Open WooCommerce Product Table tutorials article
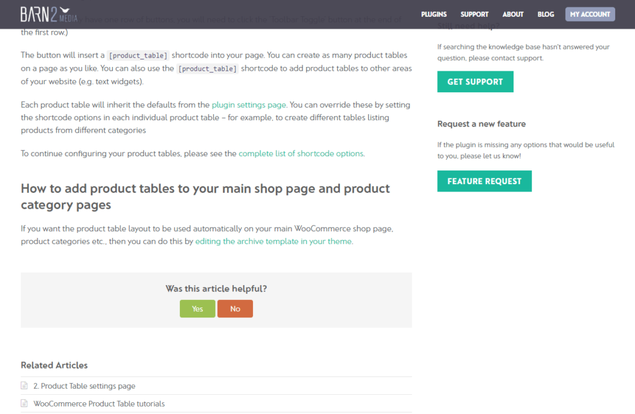635x414 pixels. [x=99, y=403]
